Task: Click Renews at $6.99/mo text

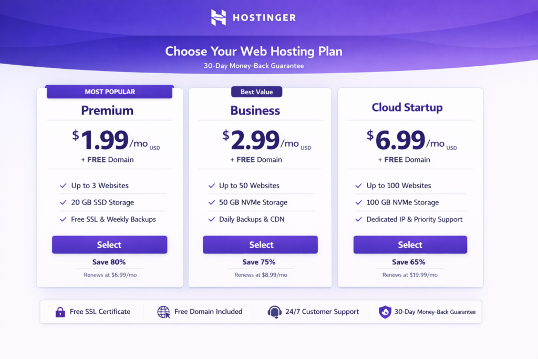Action: pyautogui.click(x=110, y=275)
